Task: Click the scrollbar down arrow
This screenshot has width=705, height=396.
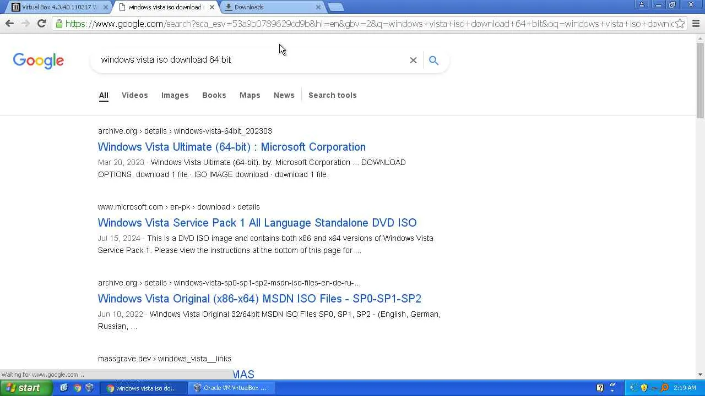Action: (701, 375)
